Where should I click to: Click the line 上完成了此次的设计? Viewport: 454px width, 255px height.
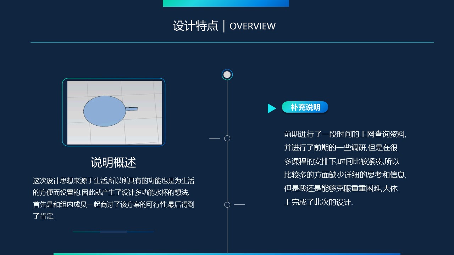(x=319, y=202)
